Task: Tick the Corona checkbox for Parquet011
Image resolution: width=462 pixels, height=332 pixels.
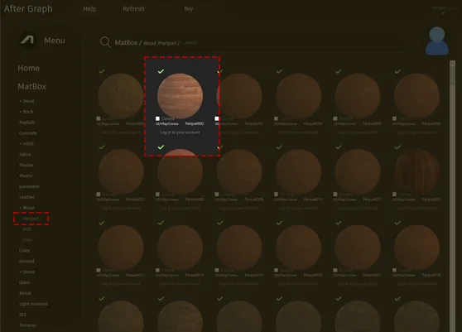Action: tap(335, 194)
